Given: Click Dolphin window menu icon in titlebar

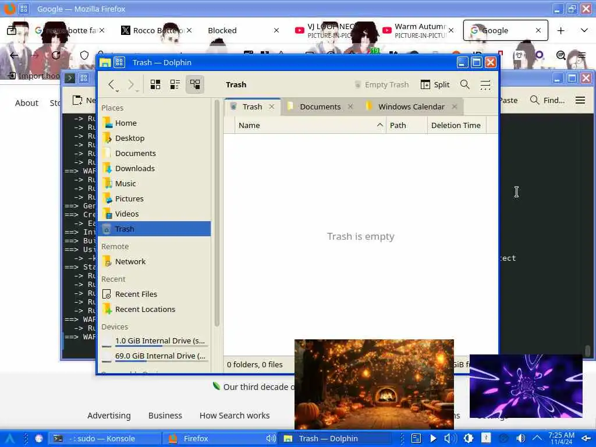Looking at the screenshot, I should pos(105,62).
